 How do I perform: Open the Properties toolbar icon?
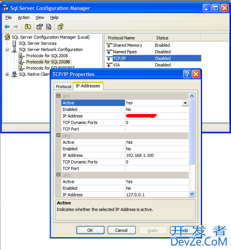tap(40, 27)
